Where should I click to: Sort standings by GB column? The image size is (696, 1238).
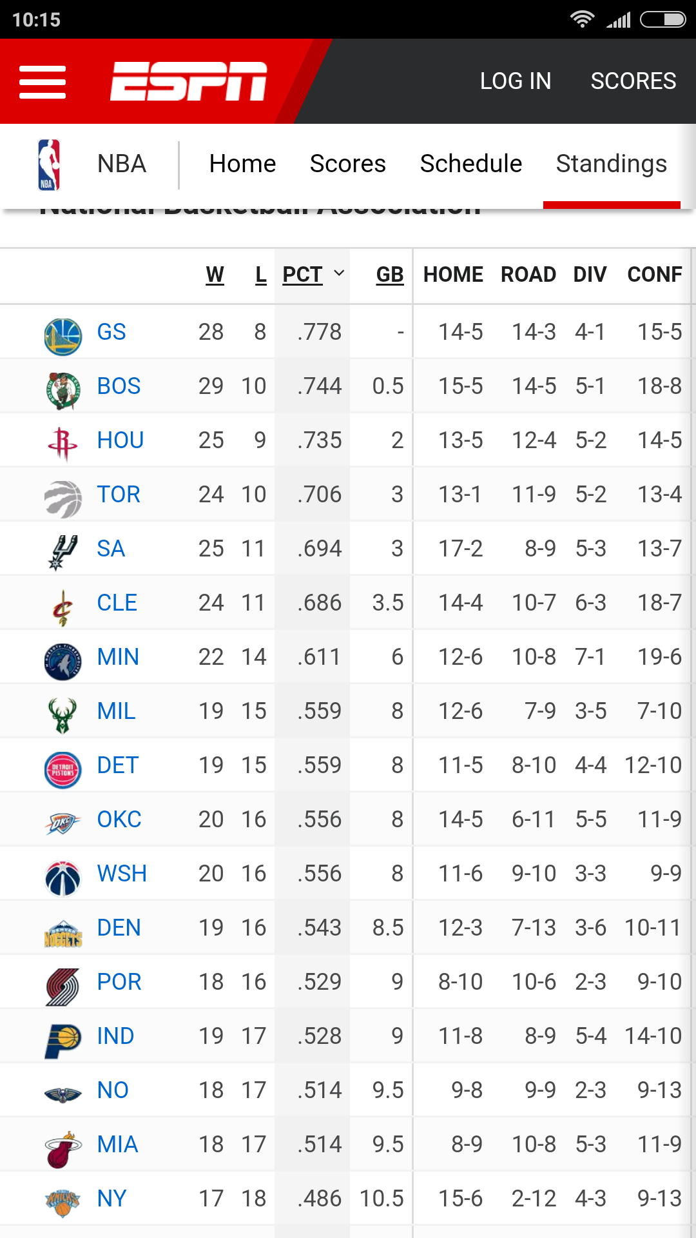tap(390, 275)
